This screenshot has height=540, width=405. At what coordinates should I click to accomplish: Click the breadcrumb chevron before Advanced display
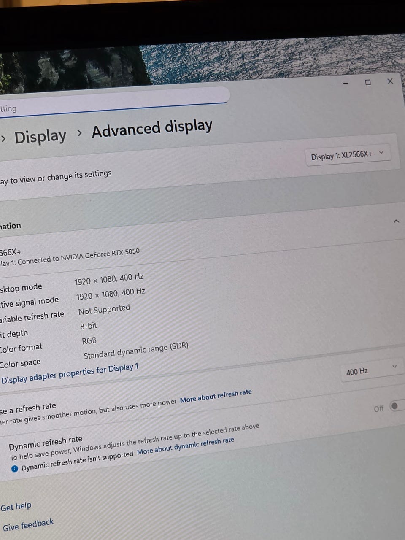(79, 133)
